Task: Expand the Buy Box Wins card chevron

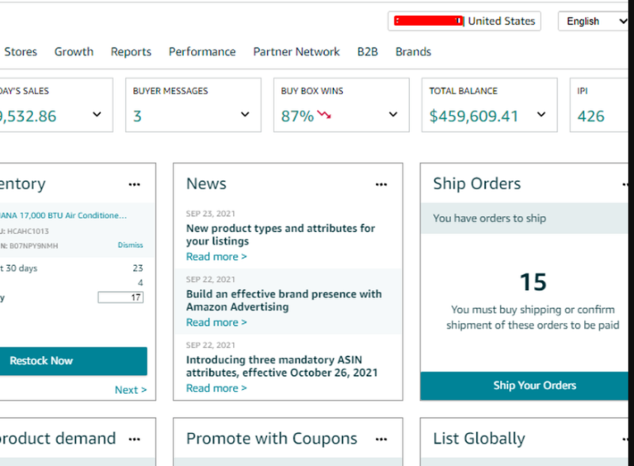Action: 393,114
